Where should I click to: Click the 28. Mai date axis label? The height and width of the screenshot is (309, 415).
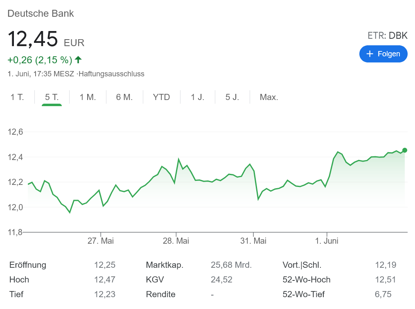pyautogui.click(x=176, y=241)
